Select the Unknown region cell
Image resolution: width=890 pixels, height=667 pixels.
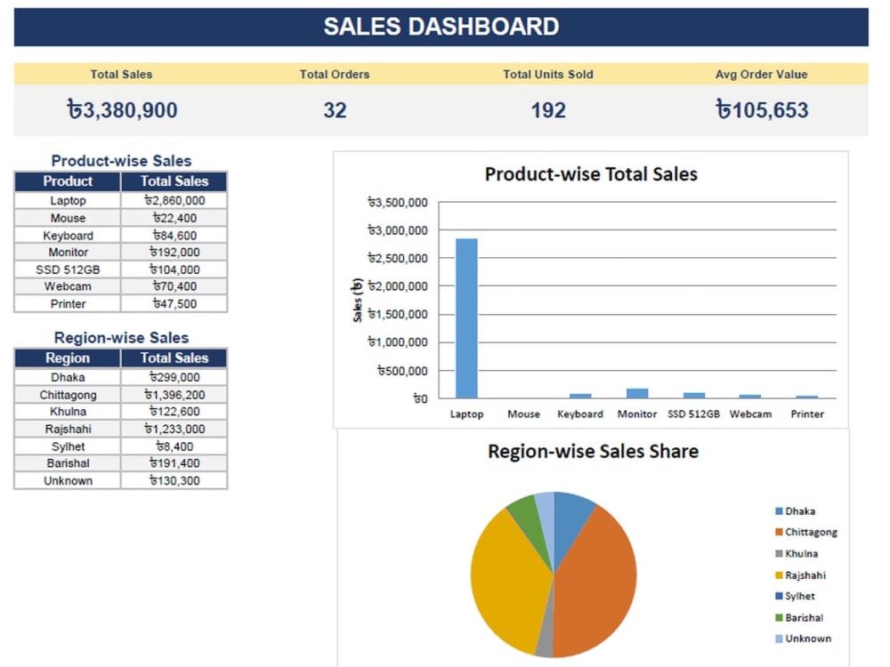tap(68, 480)
